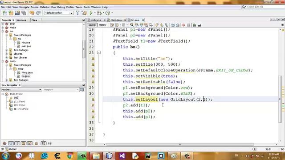Click the Find Selection magnifier icon in editor toolbar

(x=132, y=25)
